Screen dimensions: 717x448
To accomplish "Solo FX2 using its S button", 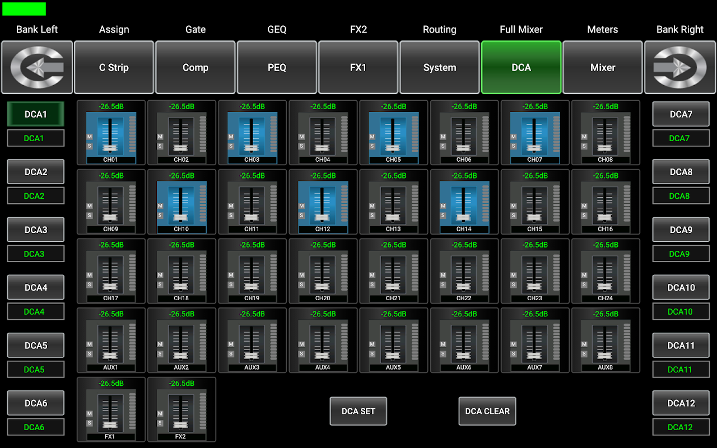I will click(160, 423).
